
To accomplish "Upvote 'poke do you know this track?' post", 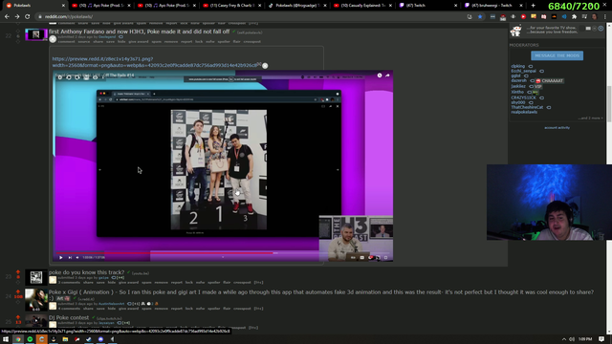I will click(x=18, y=271).
